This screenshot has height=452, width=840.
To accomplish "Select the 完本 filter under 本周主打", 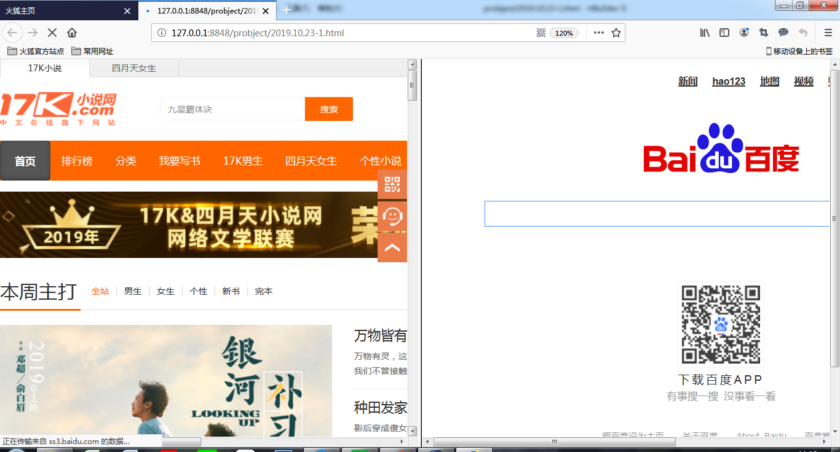I will pyautogui.click(x=264, y=291).
